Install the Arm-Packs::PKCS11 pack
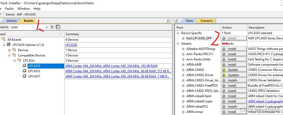Screen dimensions: 283x115 click(234, 54)
